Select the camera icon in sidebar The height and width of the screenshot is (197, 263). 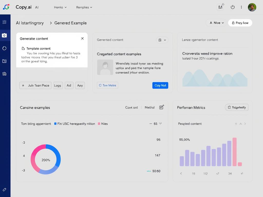(4, 35)
